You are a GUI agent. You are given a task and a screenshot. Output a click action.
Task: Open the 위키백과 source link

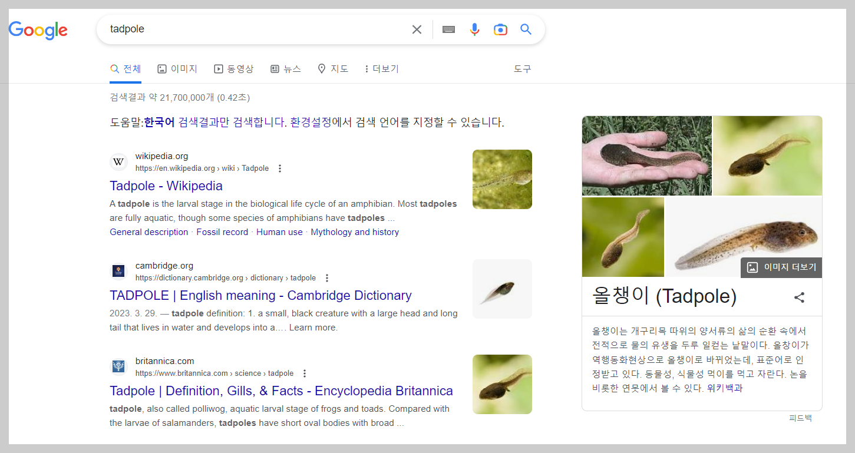725,388
